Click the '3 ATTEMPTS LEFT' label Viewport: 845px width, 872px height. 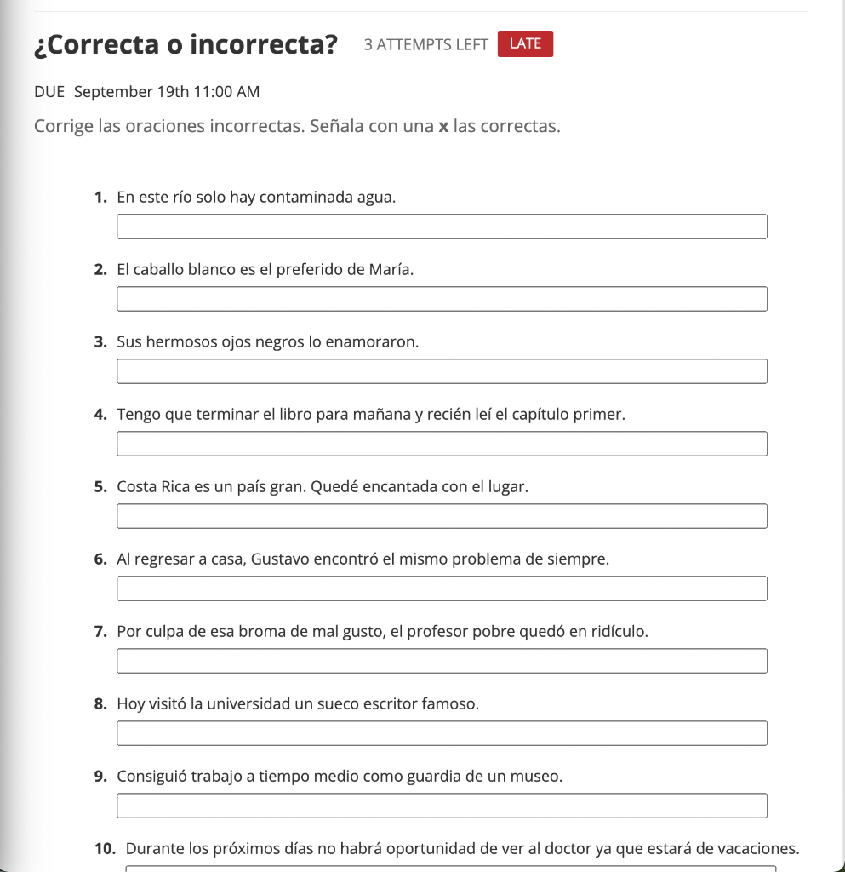tap(426, 44)
